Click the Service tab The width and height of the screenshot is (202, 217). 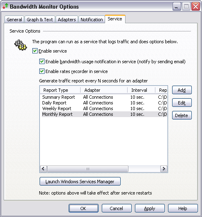[x=115, y=19]
